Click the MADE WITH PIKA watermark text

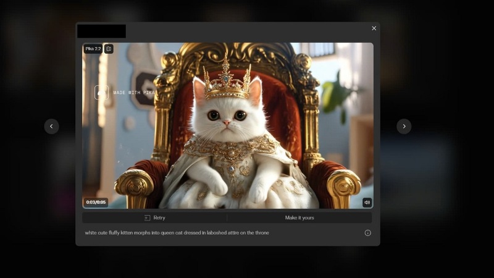click(133, 92)
